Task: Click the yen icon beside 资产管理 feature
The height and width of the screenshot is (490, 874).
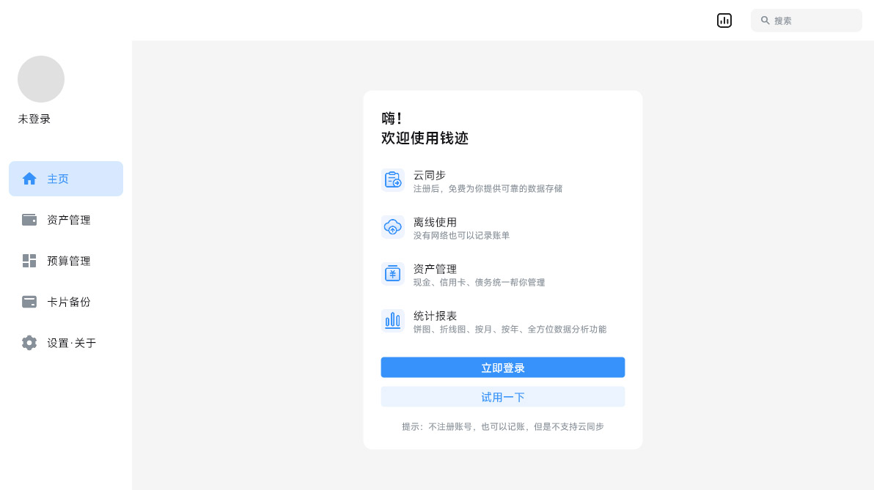Action: coord(392,273)
